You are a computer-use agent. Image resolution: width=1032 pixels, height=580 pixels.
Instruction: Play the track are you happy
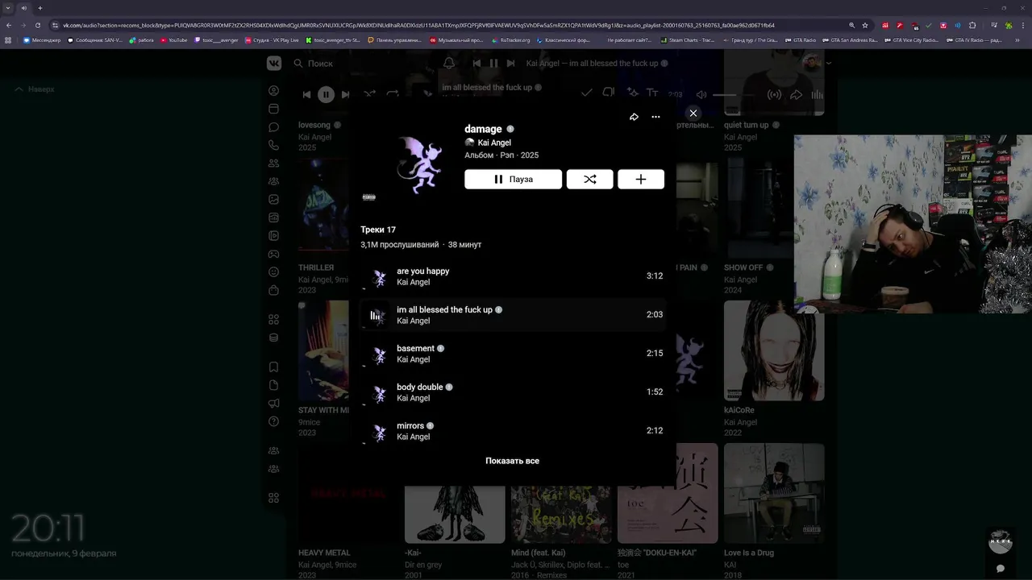[512, 276]
